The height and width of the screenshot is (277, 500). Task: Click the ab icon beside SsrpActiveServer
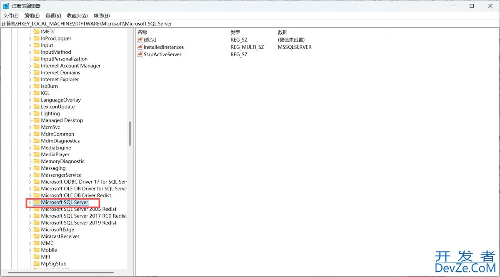141,54
